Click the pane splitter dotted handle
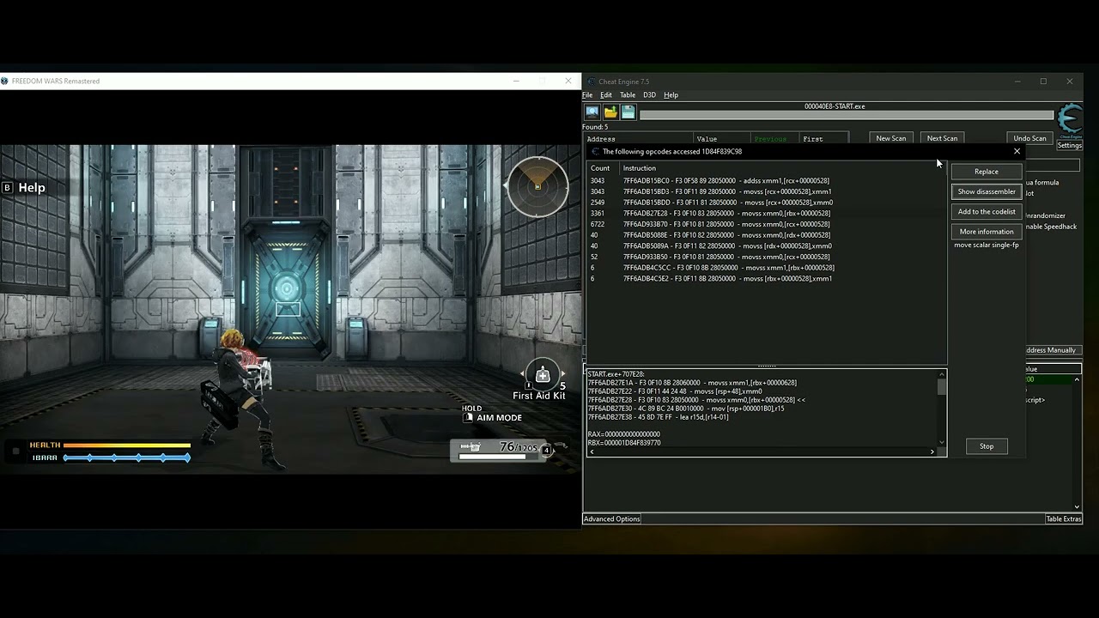The height and width of the screenshot is (618, 1099). point(766,367)
